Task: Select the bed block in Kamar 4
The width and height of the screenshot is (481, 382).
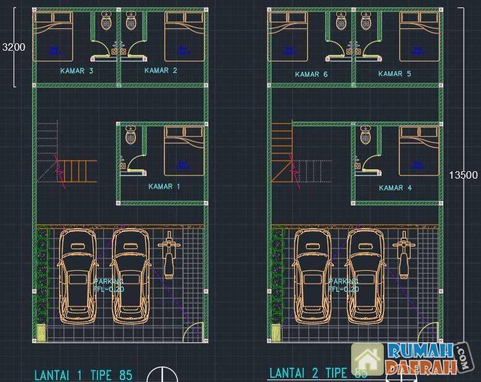Action: 419,150
